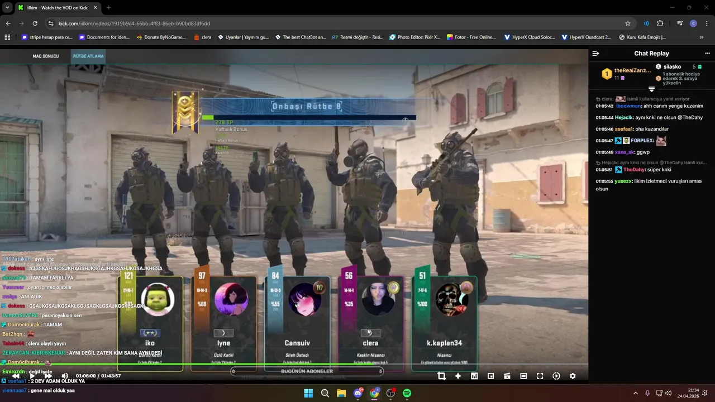Click xaxe_sk username in chat
This screenshot has height=402, width=715.
(x=625, y=152)
